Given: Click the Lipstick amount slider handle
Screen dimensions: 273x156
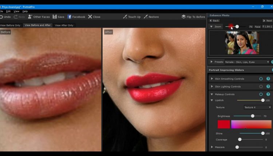Looking at the screenshot, I should coord(263,100).
